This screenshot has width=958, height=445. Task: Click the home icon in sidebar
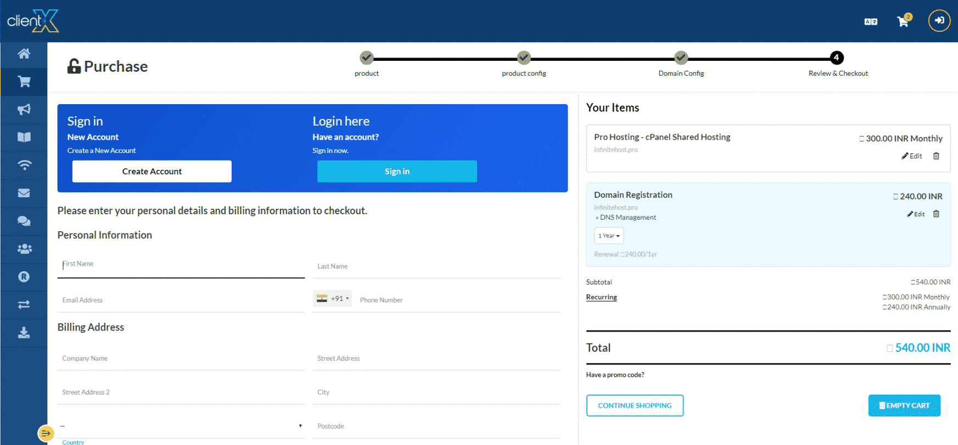(x=24, y=54)
